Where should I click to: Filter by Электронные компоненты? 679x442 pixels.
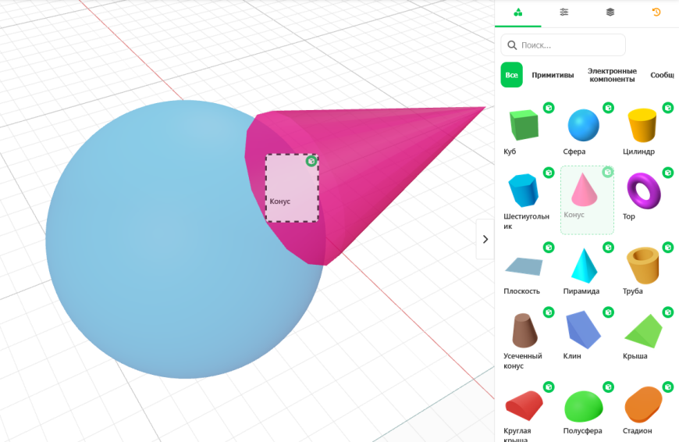pos(612,75)
